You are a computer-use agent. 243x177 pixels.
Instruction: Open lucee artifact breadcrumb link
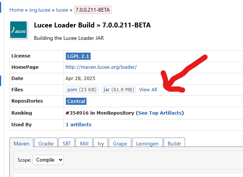(x=62, y=10)
